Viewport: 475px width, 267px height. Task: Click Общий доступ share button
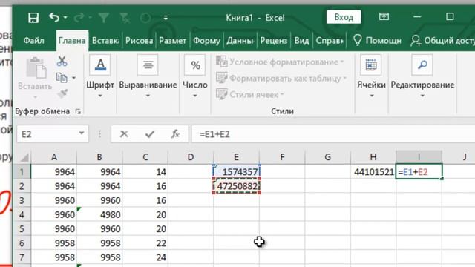click(442, 41)
